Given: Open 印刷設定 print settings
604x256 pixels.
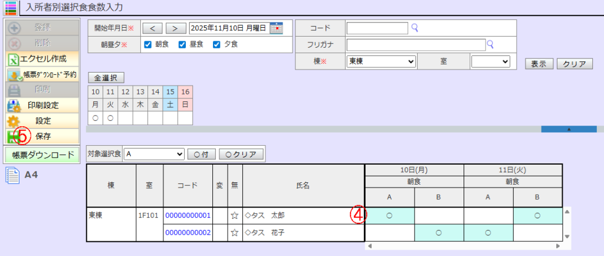Looking at the screenshot, I should tap(41, 105).
